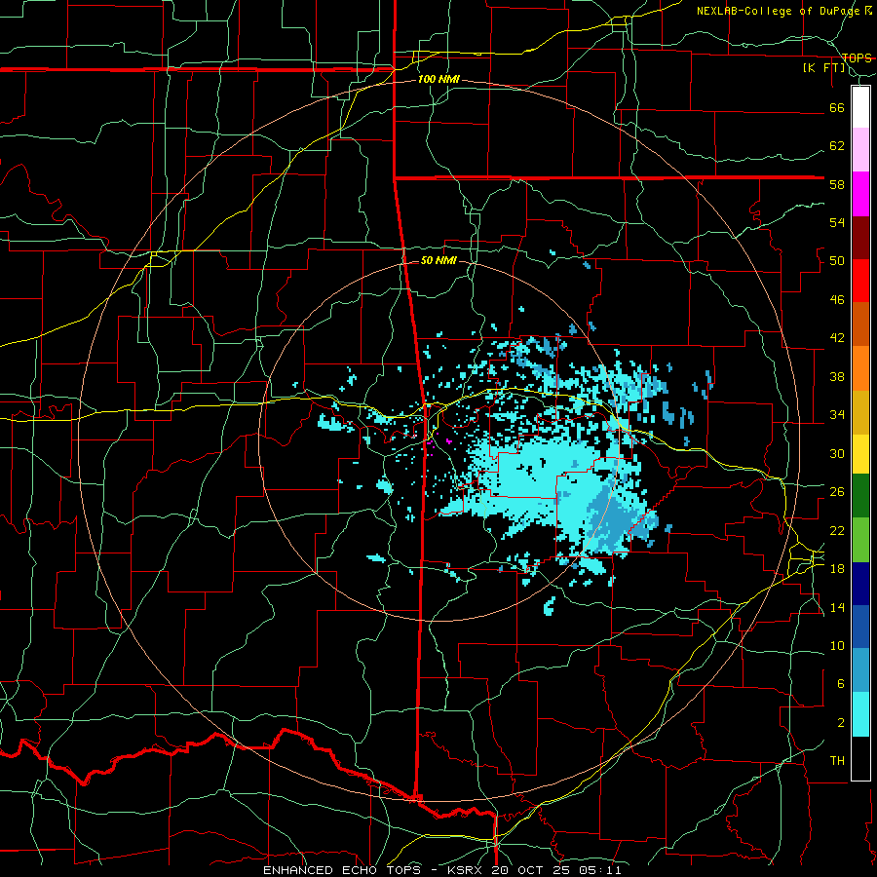This screenshot has width=877, height=877.
Task: Click the white swatch near legend value 66
Action: coord(860,107)
